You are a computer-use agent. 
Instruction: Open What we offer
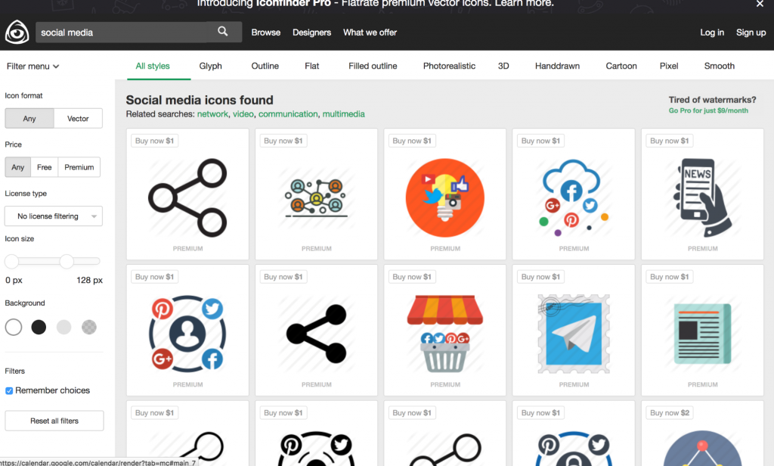click(x=370, y=32)
